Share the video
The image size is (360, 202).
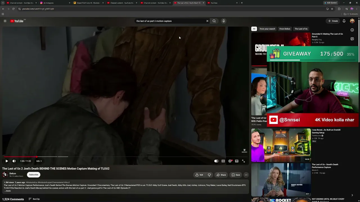[221, 175]
